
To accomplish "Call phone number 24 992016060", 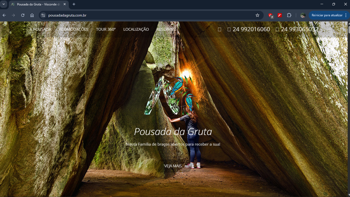I will pos(251,29).
